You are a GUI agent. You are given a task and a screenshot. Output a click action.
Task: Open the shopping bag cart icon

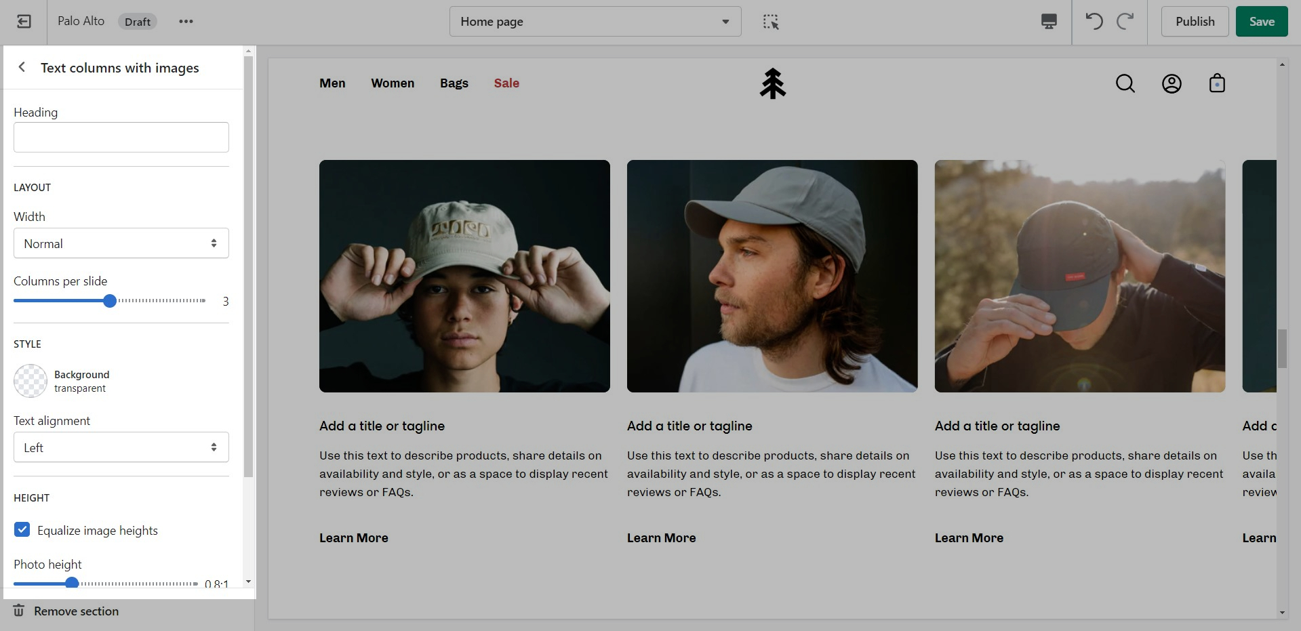(1217, 83)
